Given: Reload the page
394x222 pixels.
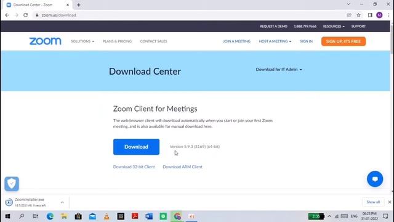Looking at the screenshot, I should point(26,15).
